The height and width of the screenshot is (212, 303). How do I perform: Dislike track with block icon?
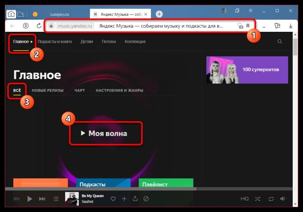(x=146, y=199)
